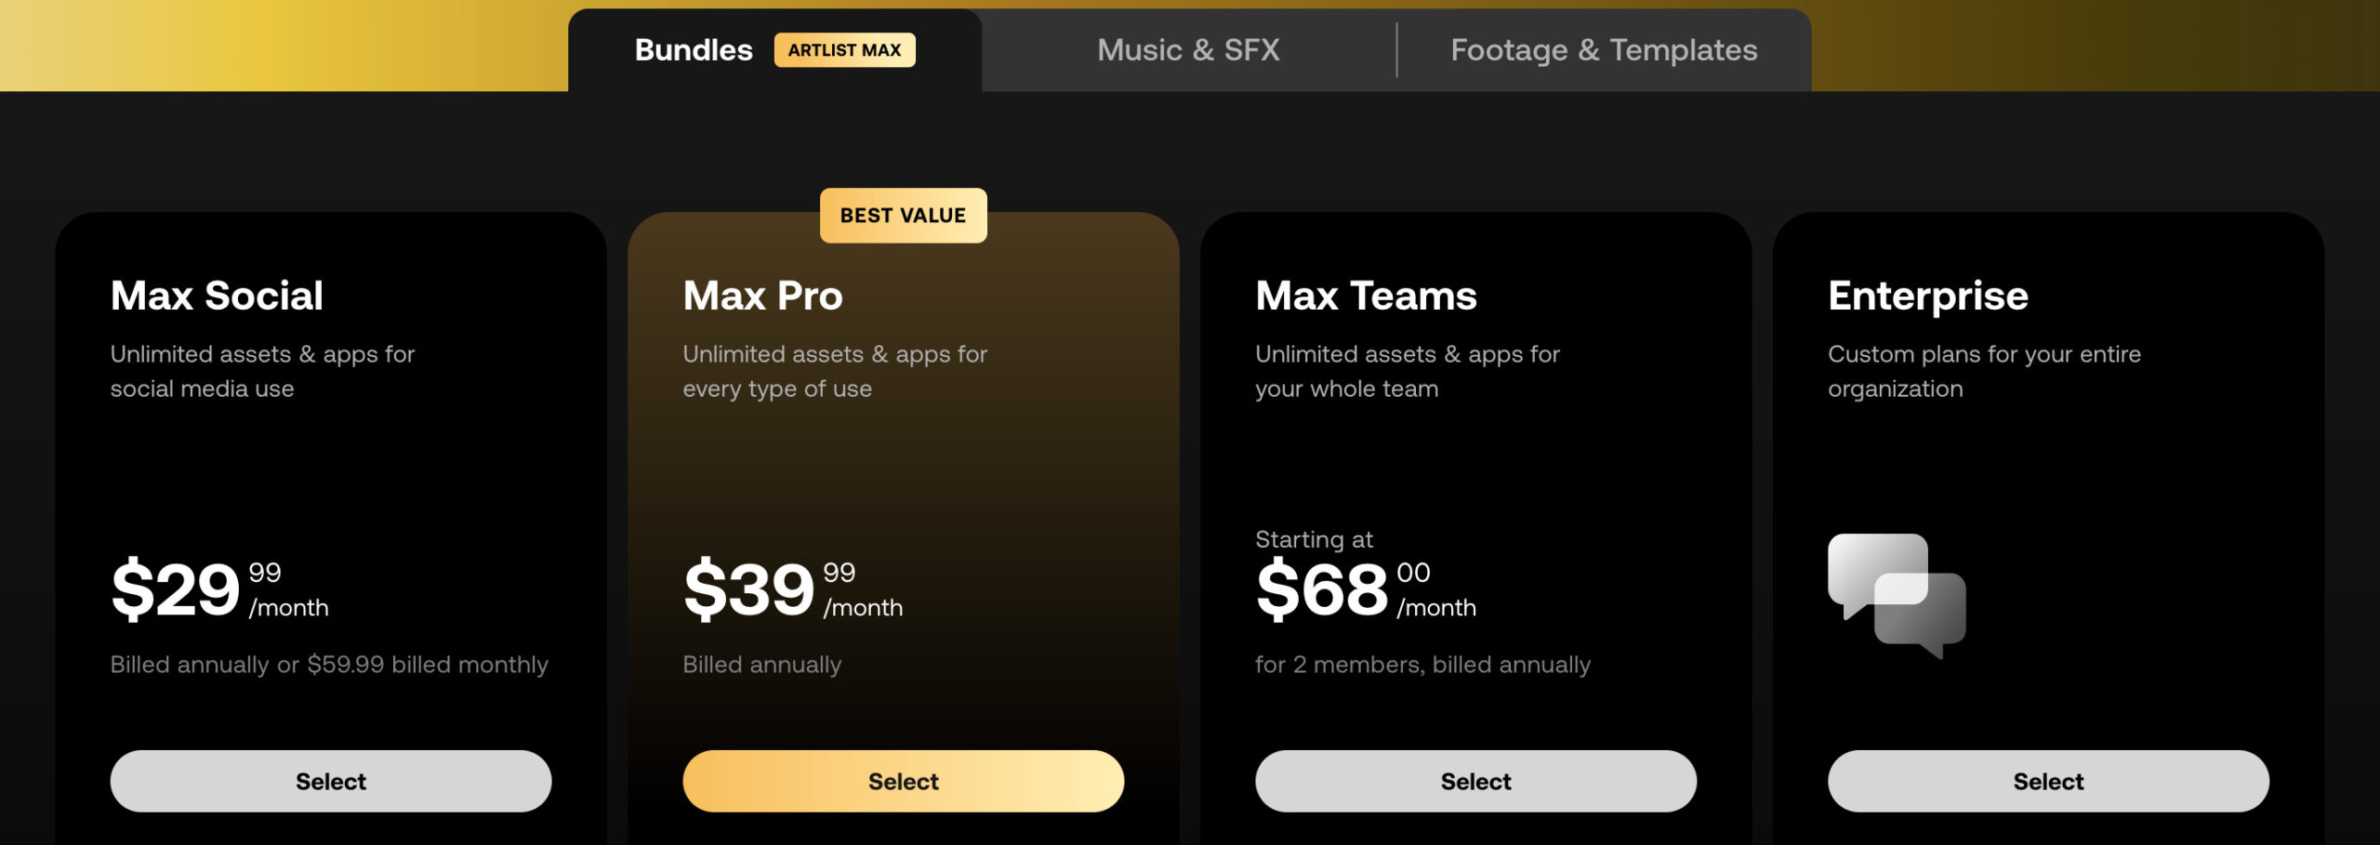The height and width of the screenshot is (845, 2380).
Task: Click the Max Pro heading
Action: click(x=762, y=296)
